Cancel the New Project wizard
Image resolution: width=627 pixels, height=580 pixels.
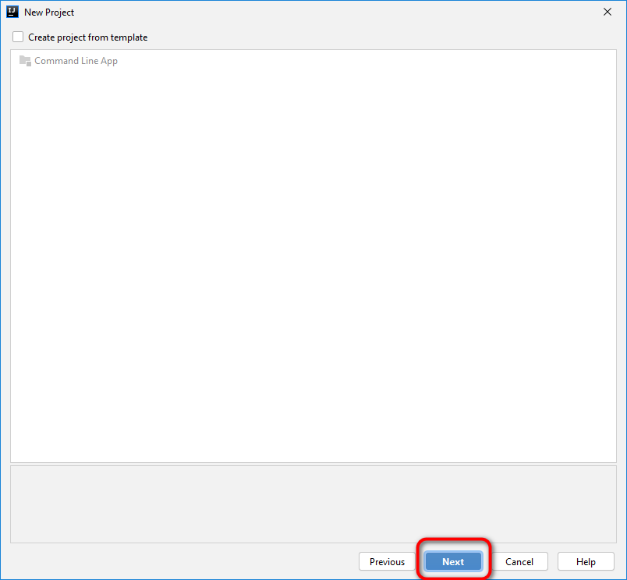[x=519, y=561]
